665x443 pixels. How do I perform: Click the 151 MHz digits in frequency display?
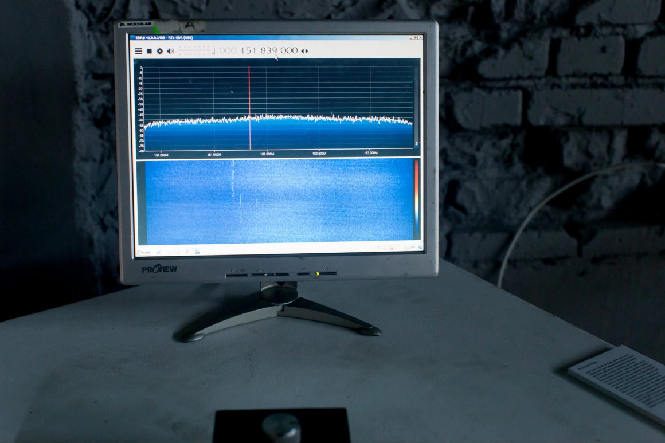(248, 50)
